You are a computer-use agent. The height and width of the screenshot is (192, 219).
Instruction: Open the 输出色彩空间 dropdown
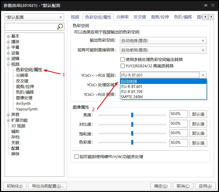[163, 41]
